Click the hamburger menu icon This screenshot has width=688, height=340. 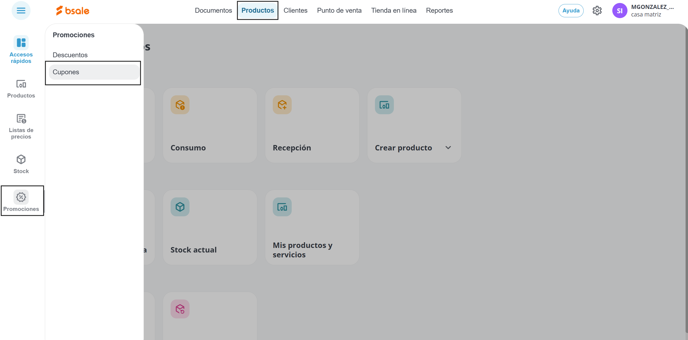point(21,11)
